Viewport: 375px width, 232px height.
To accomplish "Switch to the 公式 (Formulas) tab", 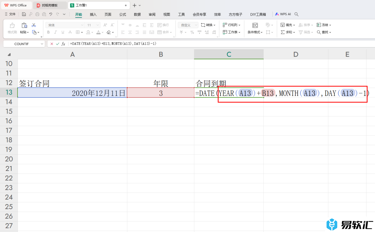I will click(x=122, y=14).
